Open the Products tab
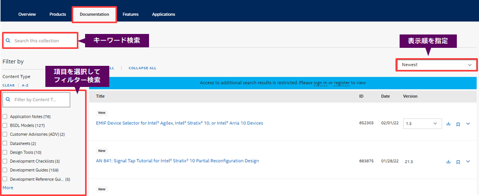Screen dimensions: 479x196 click(58, 14)
